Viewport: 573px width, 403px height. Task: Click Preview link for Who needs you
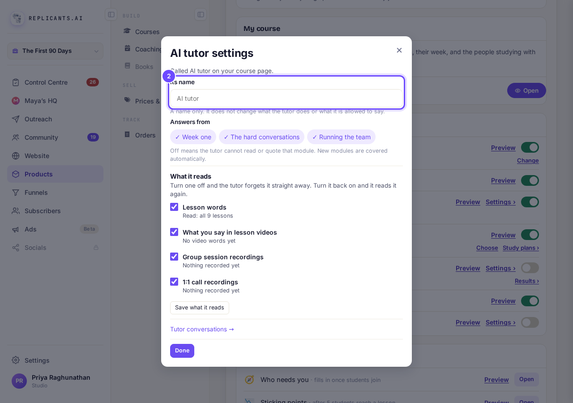[x=496, y=380]
